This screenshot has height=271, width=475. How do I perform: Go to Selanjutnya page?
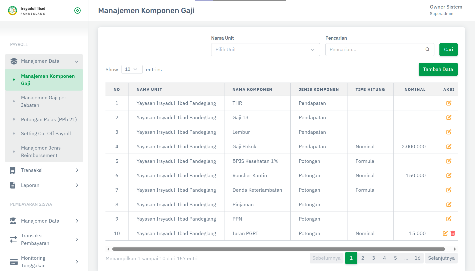tap(441, 258)
